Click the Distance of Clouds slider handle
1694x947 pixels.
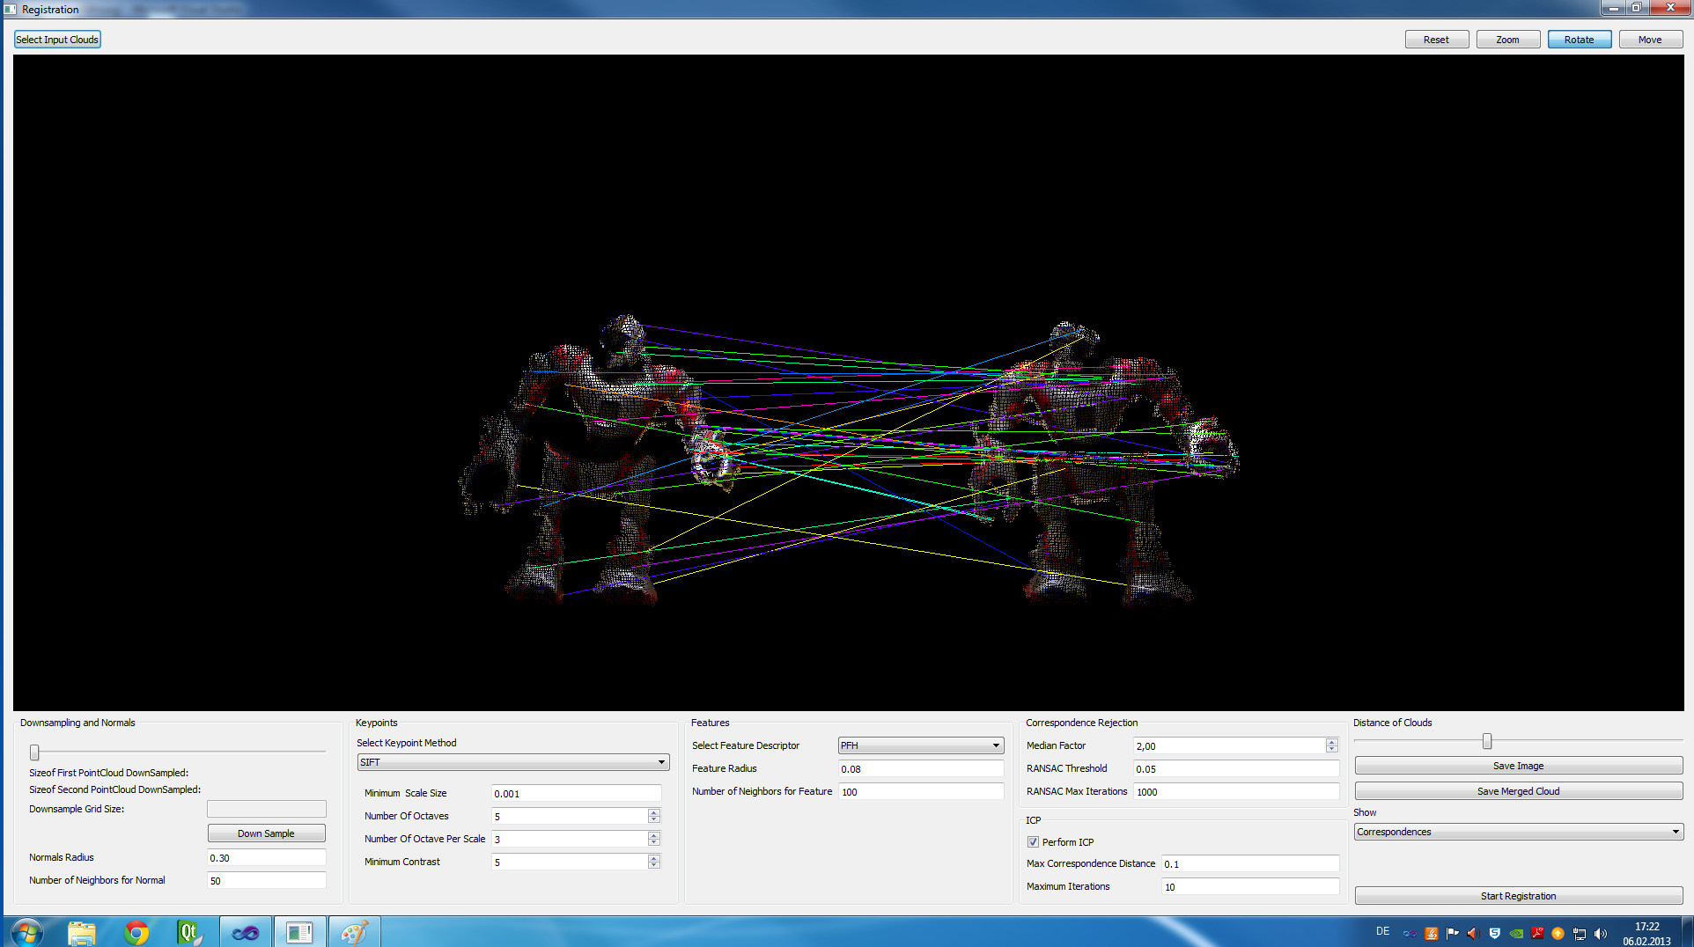(1487, 741)
